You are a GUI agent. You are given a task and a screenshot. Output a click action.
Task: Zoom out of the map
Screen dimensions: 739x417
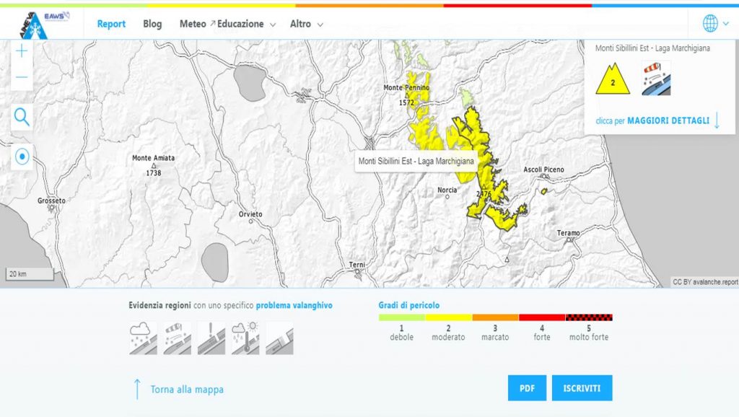pos(22,77)
